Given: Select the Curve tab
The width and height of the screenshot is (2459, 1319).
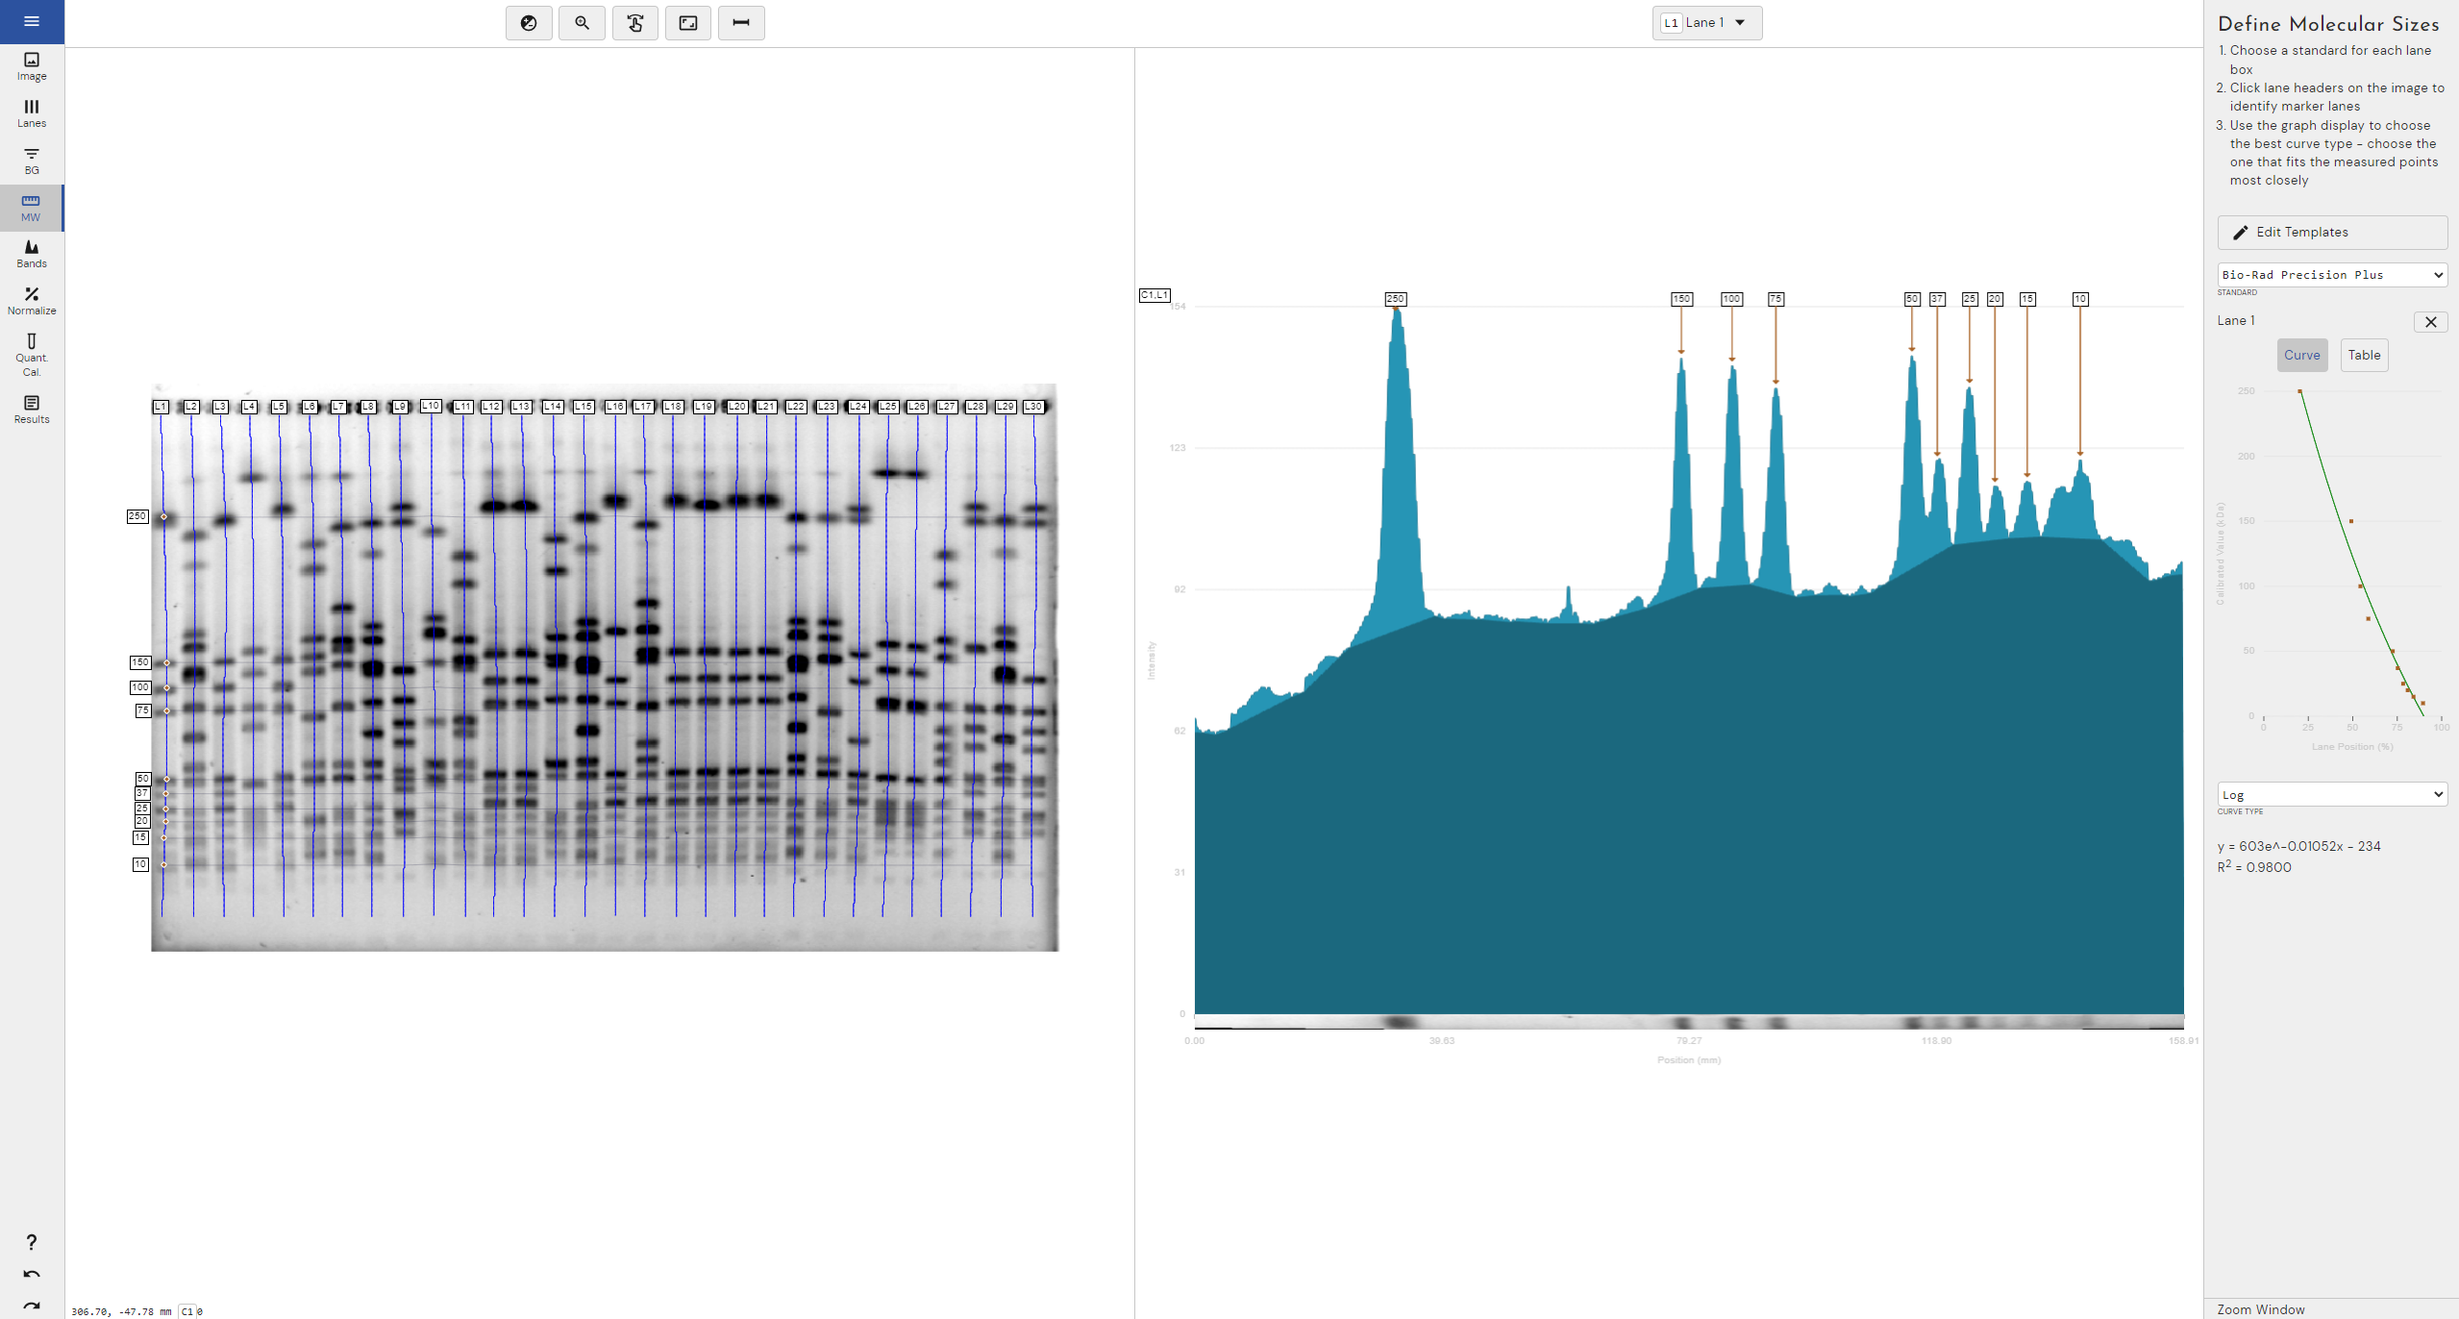Looking at the screenshot, I should point(2301,355).
